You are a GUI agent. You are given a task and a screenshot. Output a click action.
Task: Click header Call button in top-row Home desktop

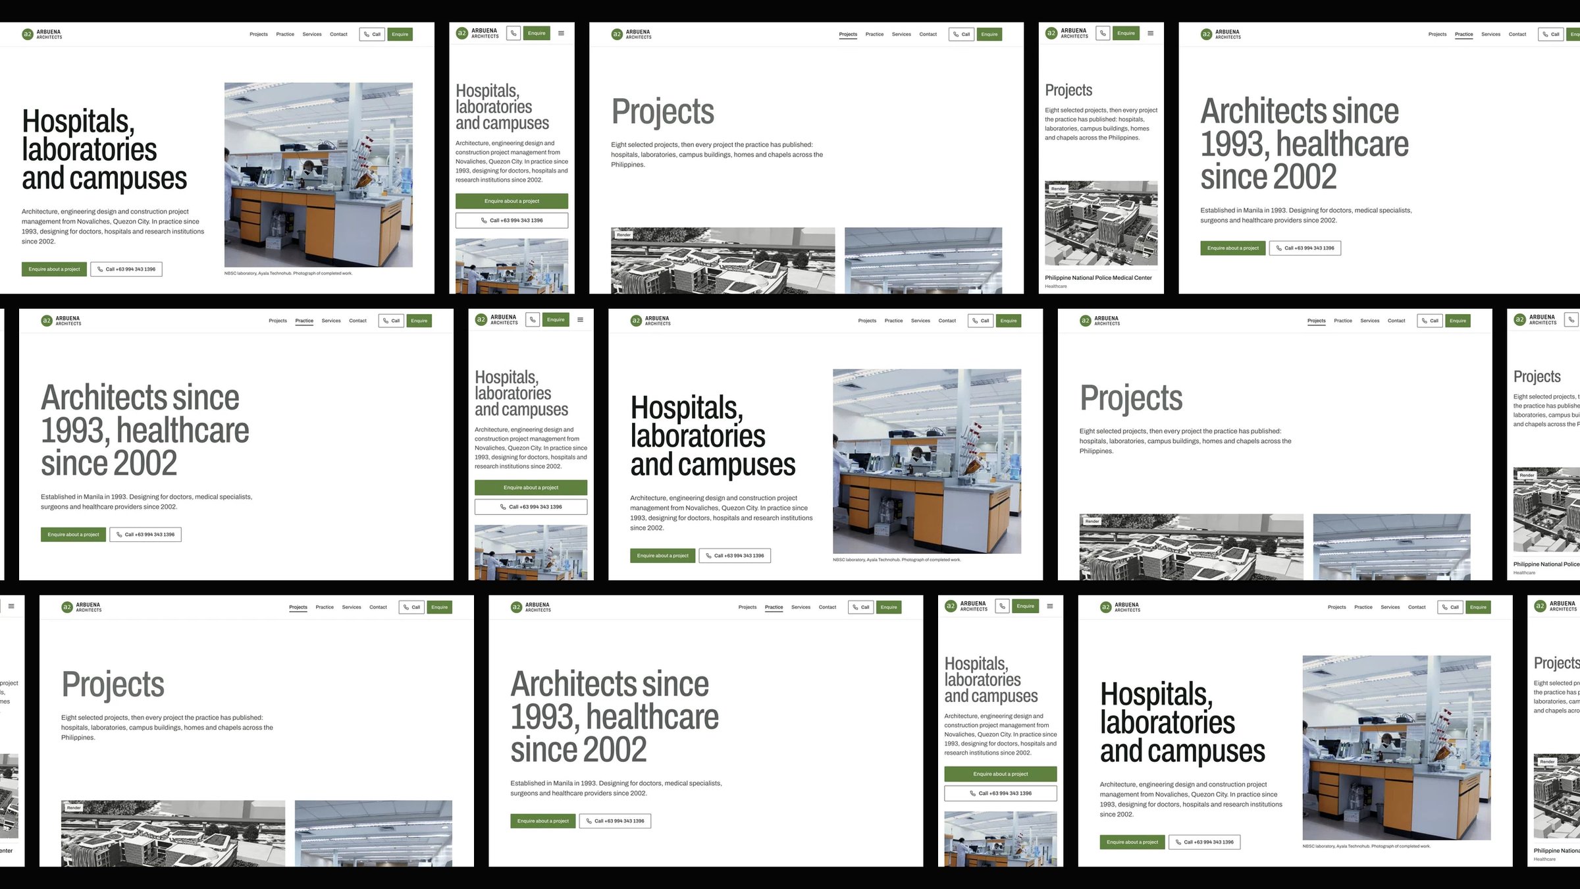pyautogui.click(x=372, y=34)
